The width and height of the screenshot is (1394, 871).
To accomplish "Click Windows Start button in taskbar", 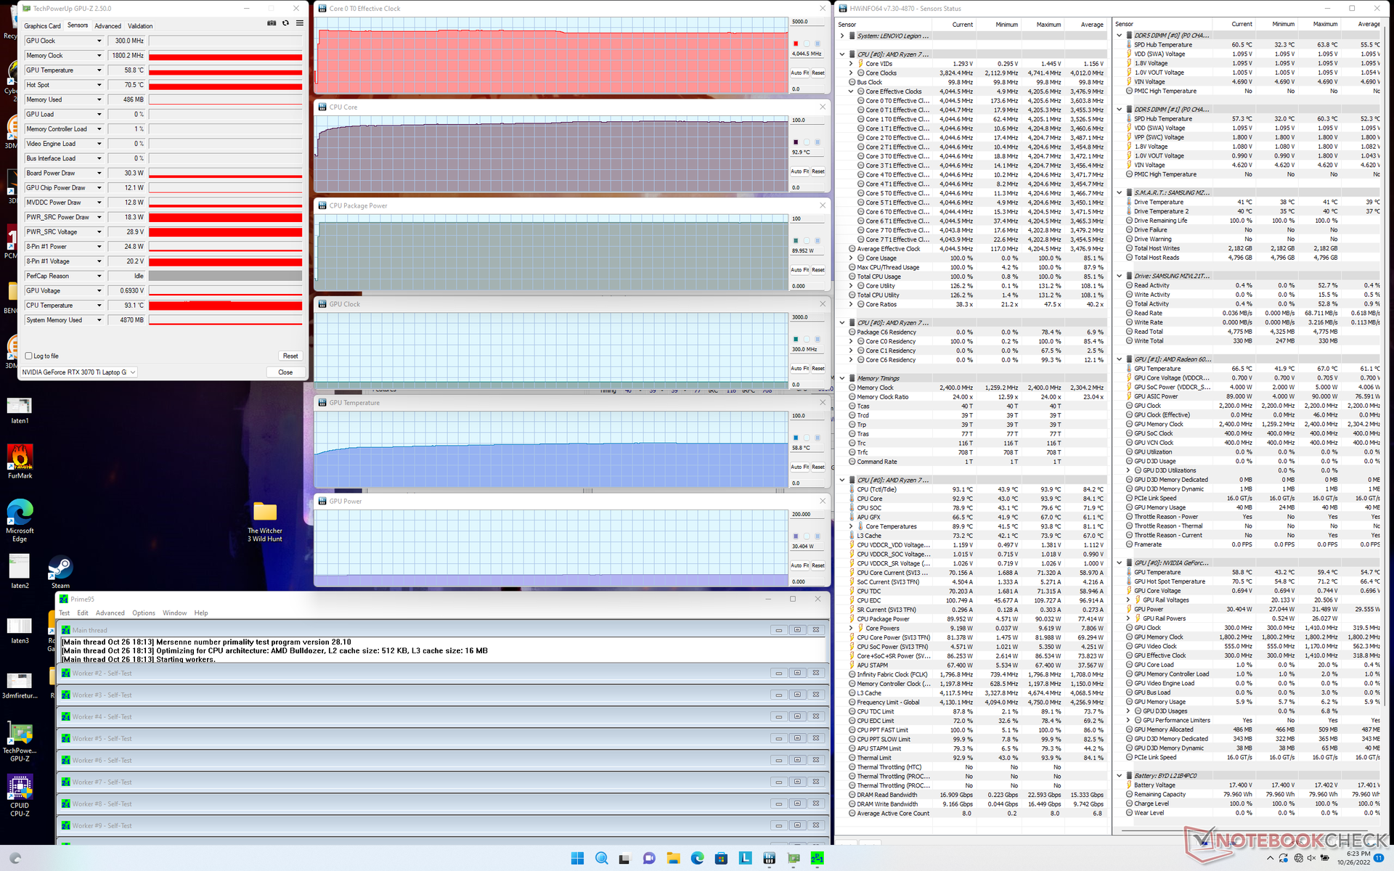I will coord(577,859).
